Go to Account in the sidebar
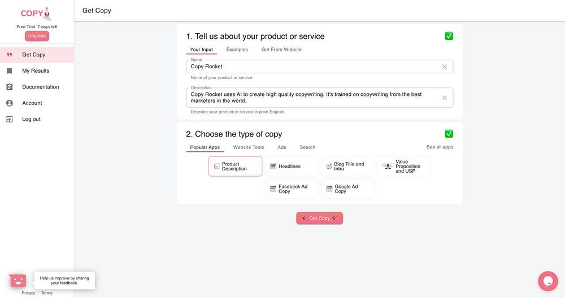 click(32, 103)
